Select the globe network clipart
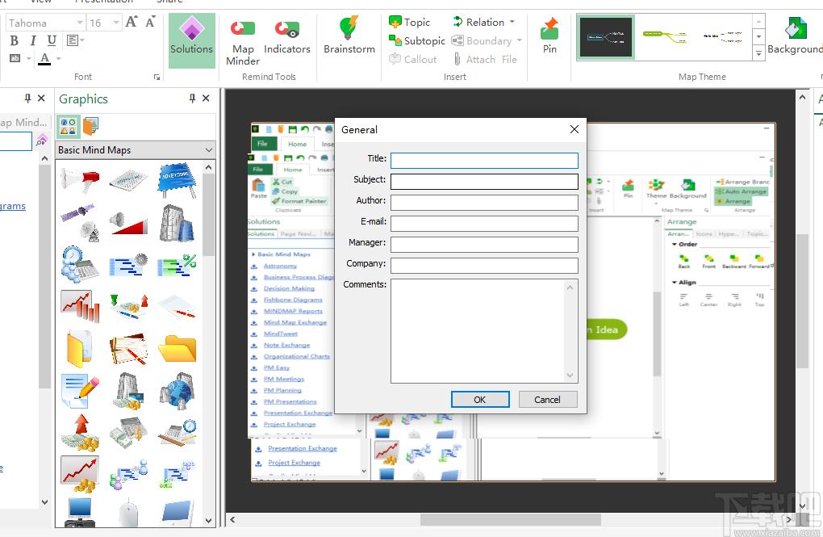This screenshot has width=823, height=537. coord(178,390)
